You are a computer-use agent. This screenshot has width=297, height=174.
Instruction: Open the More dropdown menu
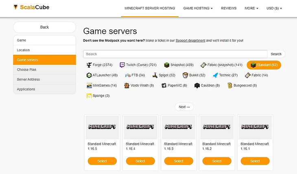click(251, 8)
